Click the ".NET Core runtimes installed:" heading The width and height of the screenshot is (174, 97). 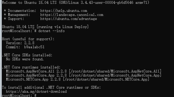31,67
